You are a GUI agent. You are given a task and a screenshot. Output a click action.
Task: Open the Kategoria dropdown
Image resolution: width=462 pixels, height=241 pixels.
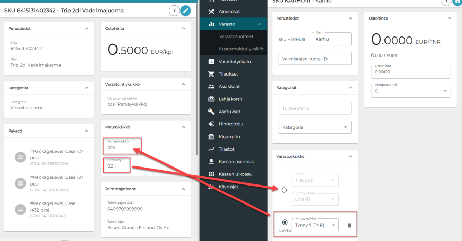coord(314,127)
